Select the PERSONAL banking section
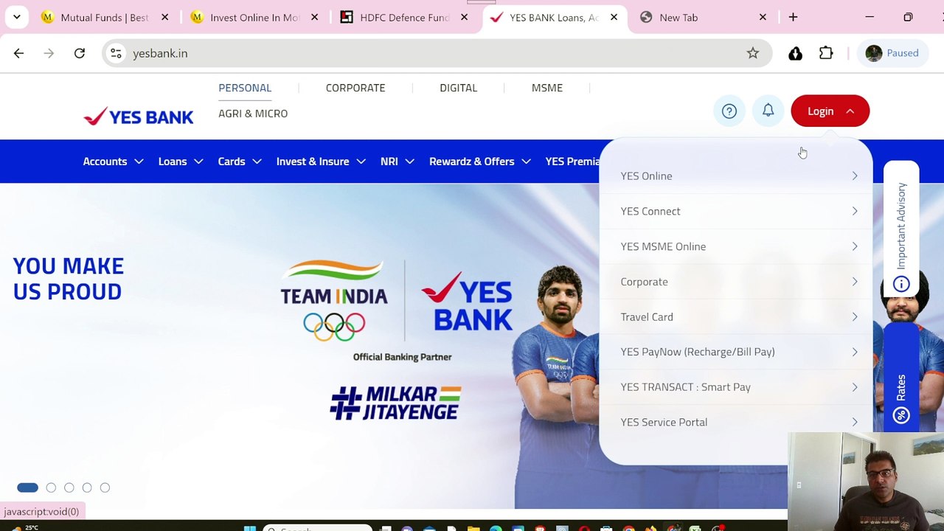 point(245,88)
